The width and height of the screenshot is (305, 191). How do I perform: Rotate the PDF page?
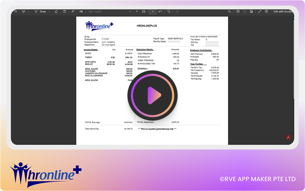point(169,11)
